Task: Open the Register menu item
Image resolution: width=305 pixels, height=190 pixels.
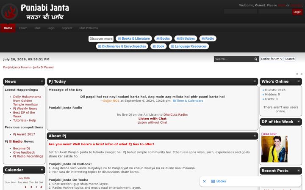Action: (67, 28)
